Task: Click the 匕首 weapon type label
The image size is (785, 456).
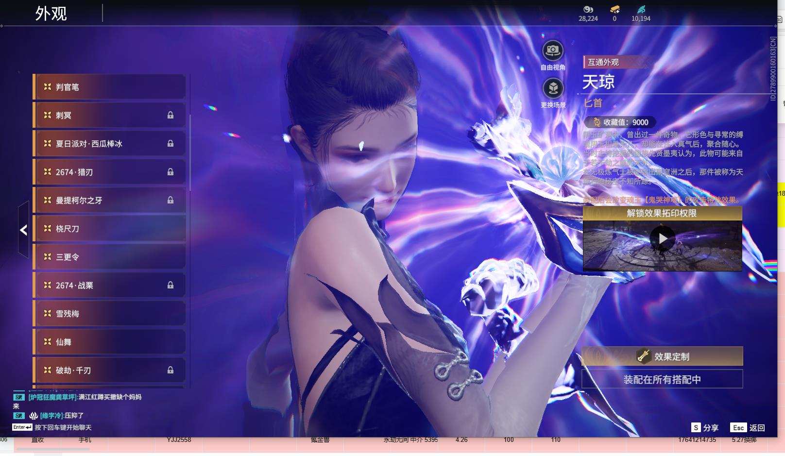Action: [x=593, y=103]
